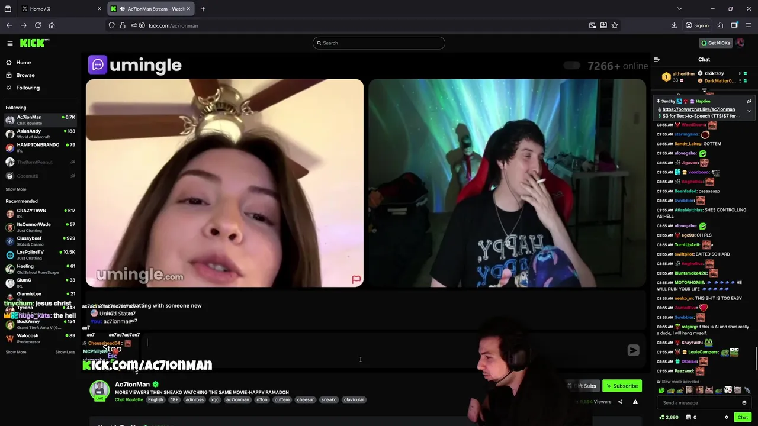Viewport: 758px width, 426px height.
Task: Click the Chat Roulette category link
Action: point(129,400)
